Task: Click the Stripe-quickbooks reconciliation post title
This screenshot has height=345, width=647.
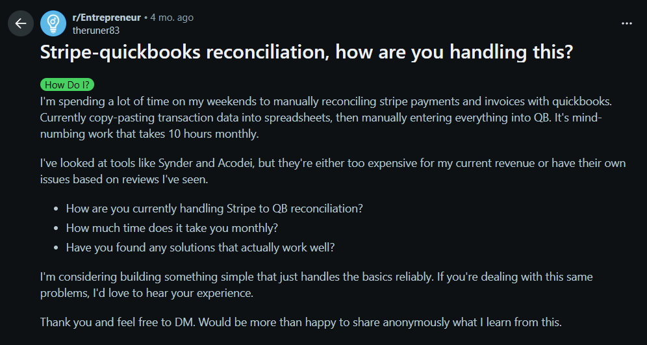Action: pos(307,53)
